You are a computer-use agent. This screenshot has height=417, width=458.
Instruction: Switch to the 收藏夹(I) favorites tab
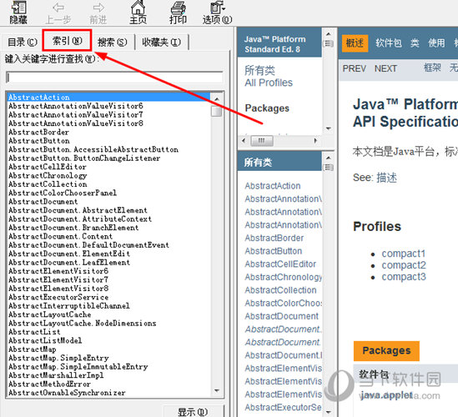162,43
